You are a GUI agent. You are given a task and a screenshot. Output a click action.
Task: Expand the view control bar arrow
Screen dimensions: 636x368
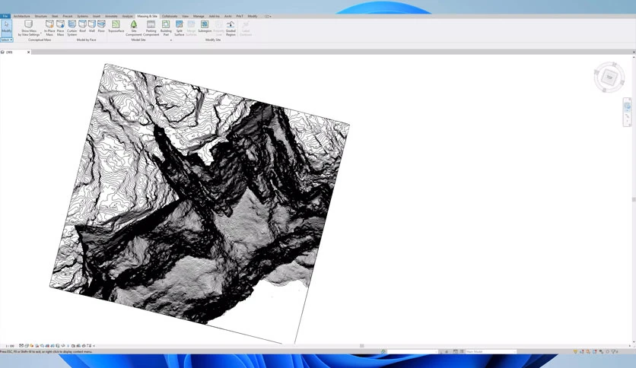(x=94, y=346)
